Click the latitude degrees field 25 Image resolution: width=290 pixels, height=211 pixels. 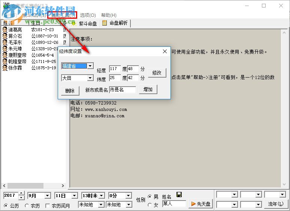pyautogui.click(x=115, y=78)
